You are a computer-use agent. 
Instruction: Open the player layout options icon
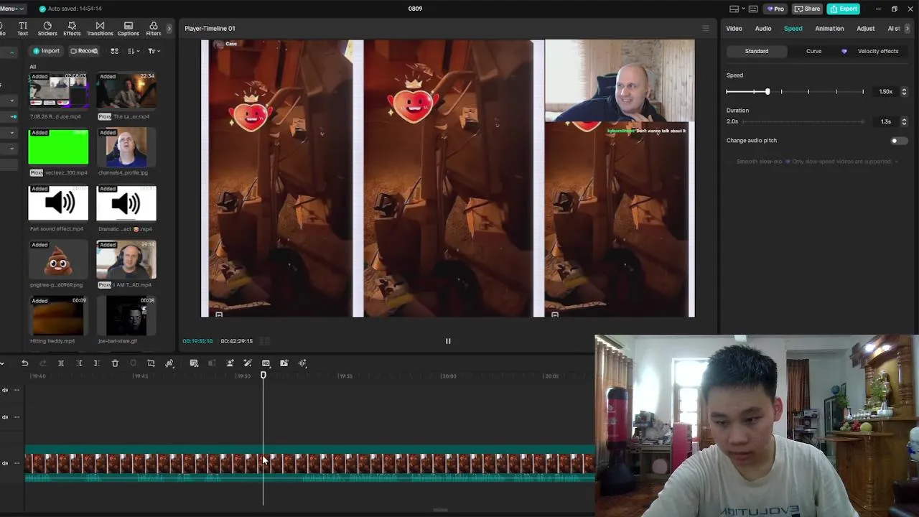[x=734, y=9]
